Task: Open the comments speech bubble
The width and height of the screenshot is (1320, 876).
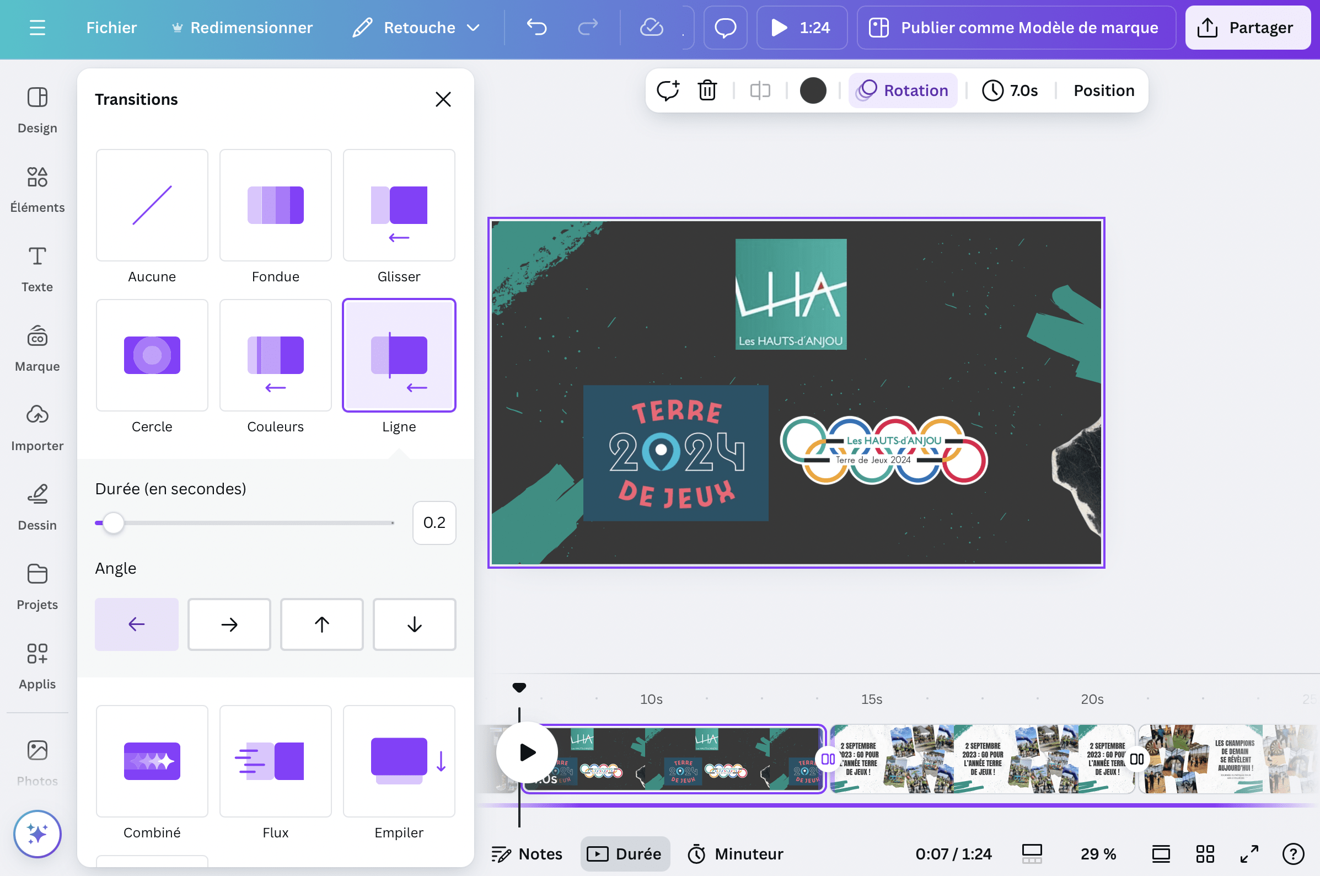Action: tap(725, 28)
